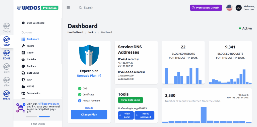Click the Purge CDN Cache button
257x127 pixels.
click(131, 100)
